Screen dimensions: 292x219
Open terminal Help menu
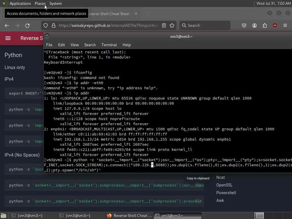[127, 45]
